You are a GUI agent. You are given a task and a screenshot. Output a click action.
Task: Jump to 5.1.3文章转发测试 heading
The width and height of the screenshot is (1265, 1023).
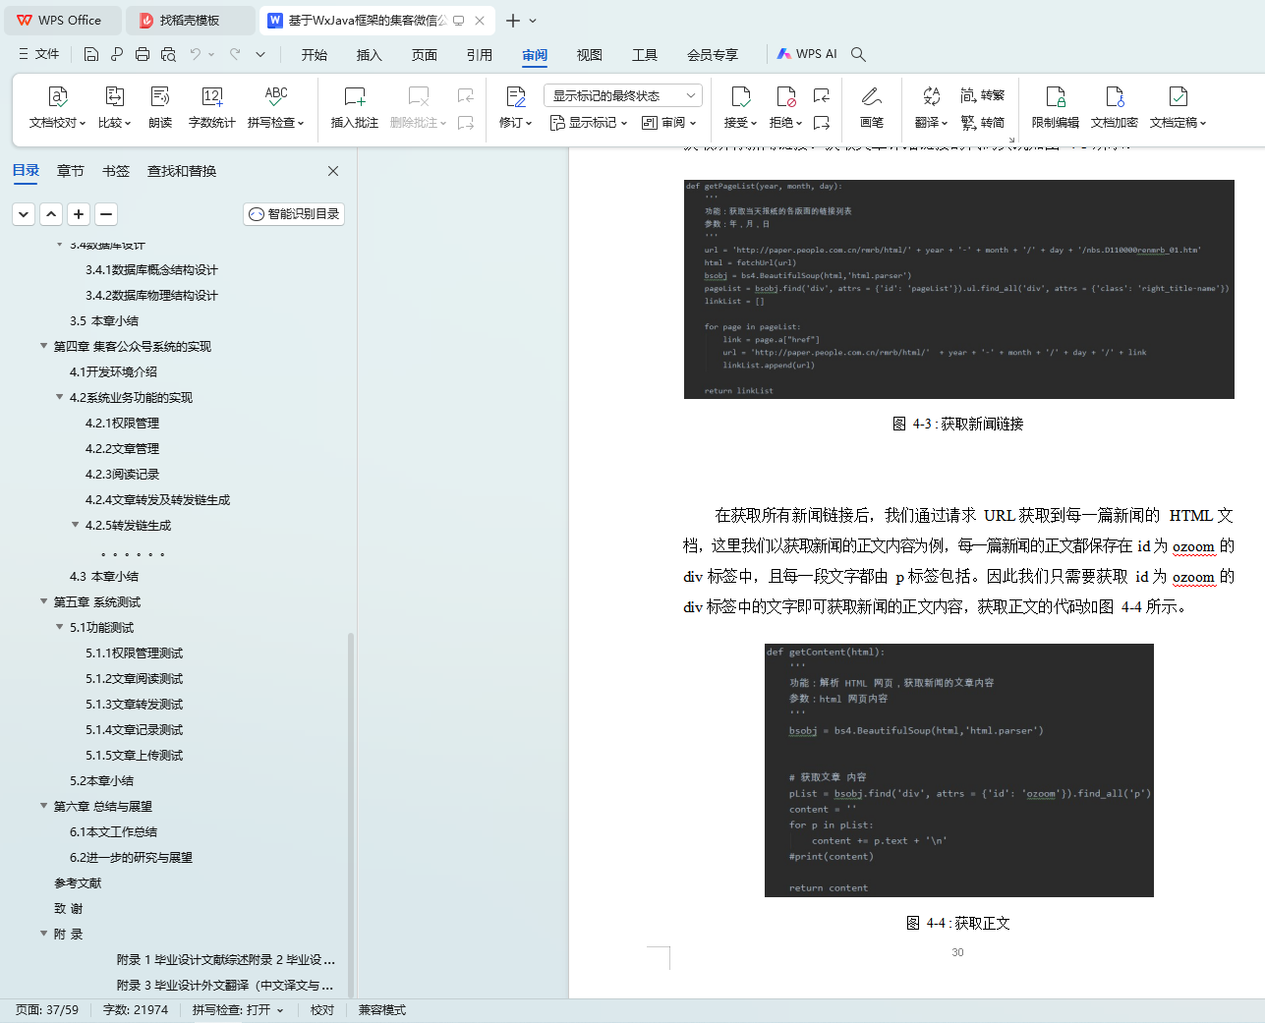pos(134,704)
